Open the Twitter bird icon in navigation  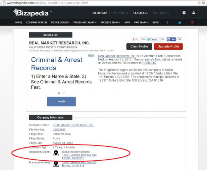[x=180, y=23]
